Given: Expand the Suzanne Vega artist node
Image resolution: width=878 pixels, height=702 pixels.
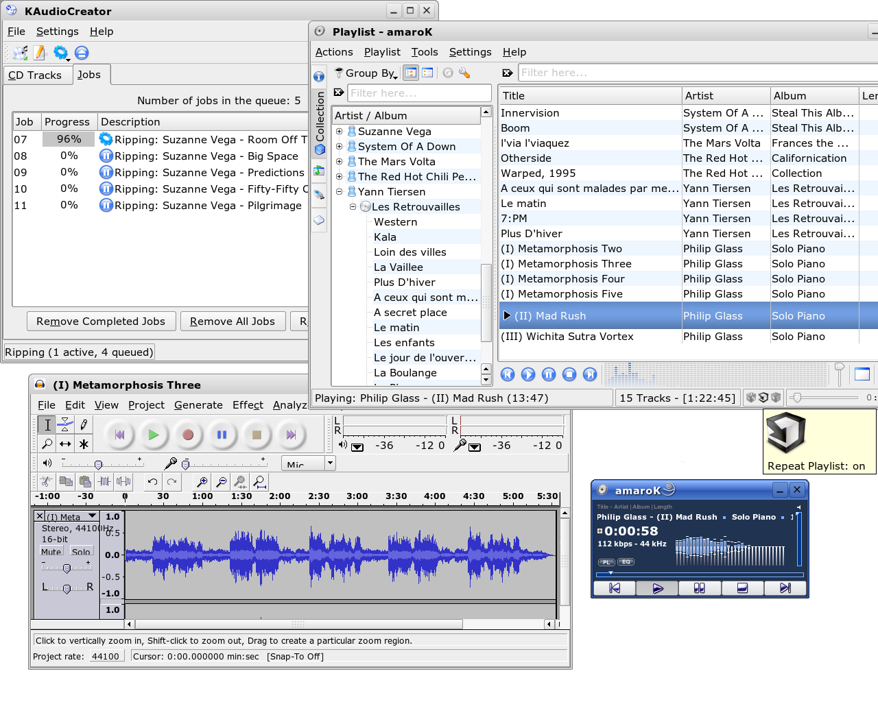Looking at the screenshot, I should pyautogui.click(x=339, y=131).
